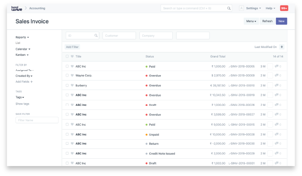Click the Grand Total column header

[218, 56]
